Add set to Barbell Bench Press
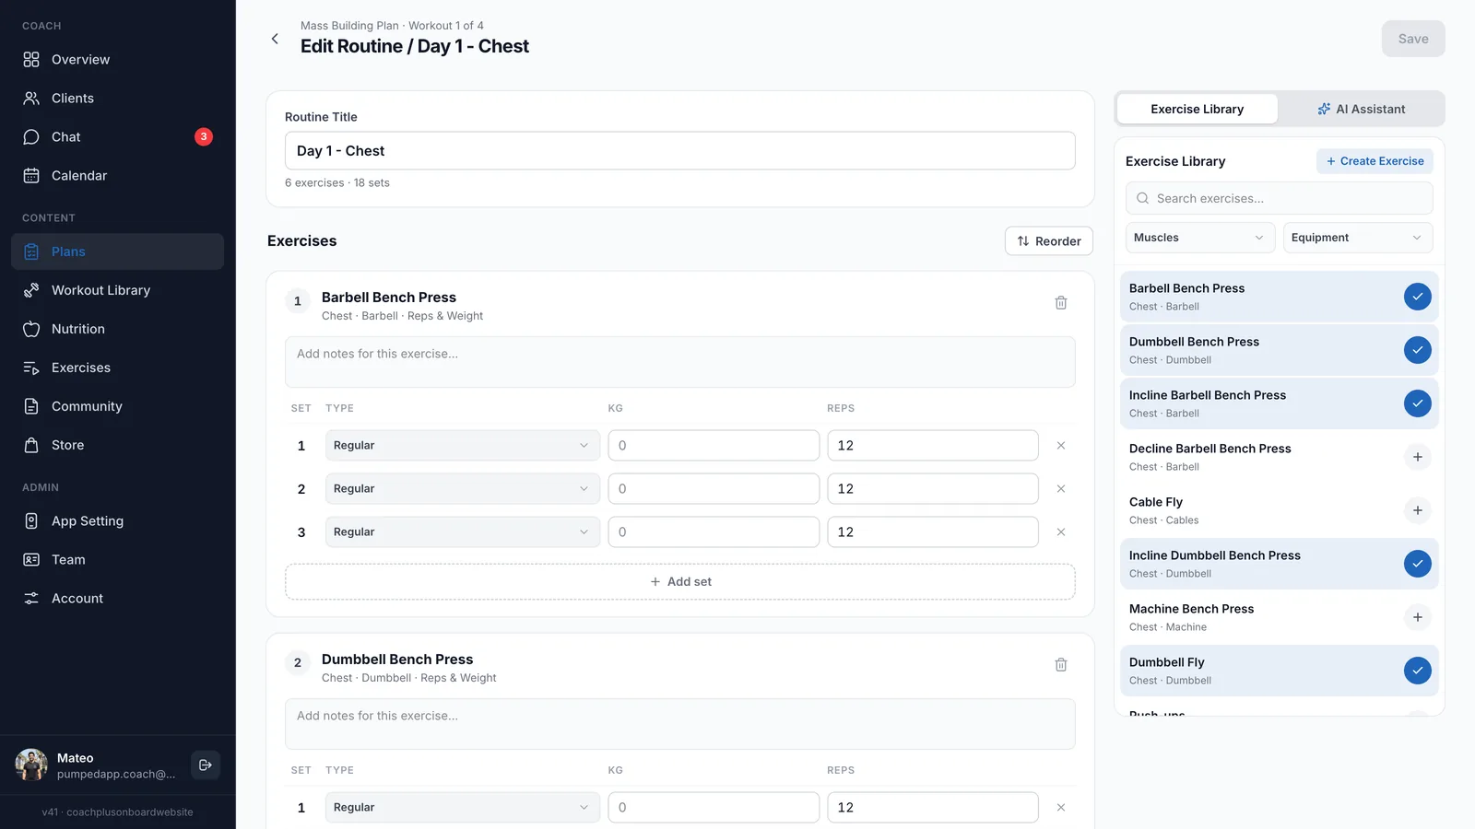The width and height of the screenshot is (1475, 829). pos(680,582)
